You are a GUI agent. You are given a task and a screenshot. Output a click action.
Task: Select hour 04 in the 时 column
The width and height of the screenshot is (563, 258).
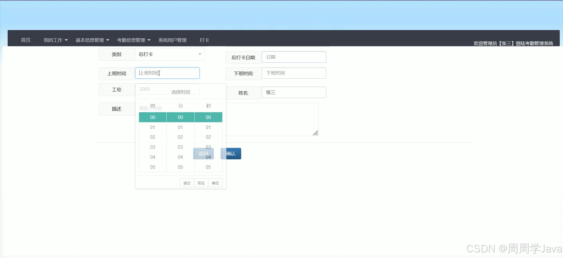coord(153,157)
